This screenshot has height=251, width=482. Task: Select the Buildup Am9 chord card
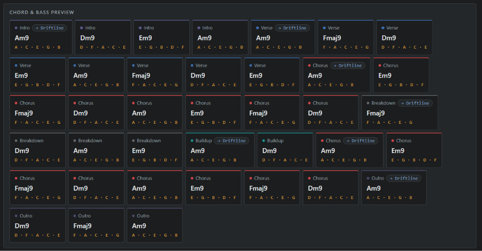pos(220,150)
